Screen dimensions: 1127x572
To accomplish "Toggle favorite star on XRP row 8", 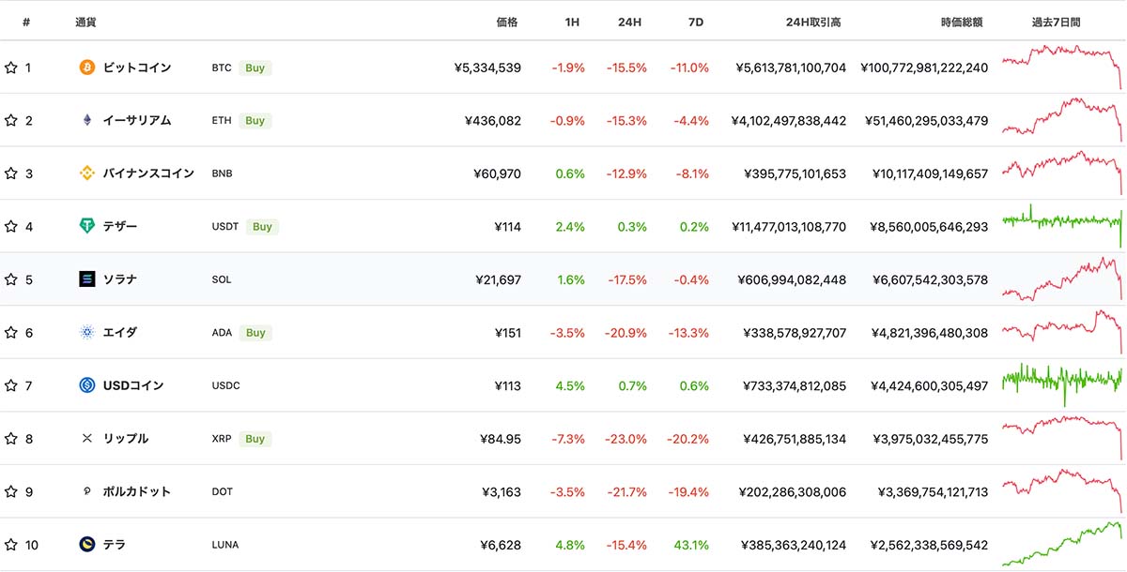I will coord(11,438).
